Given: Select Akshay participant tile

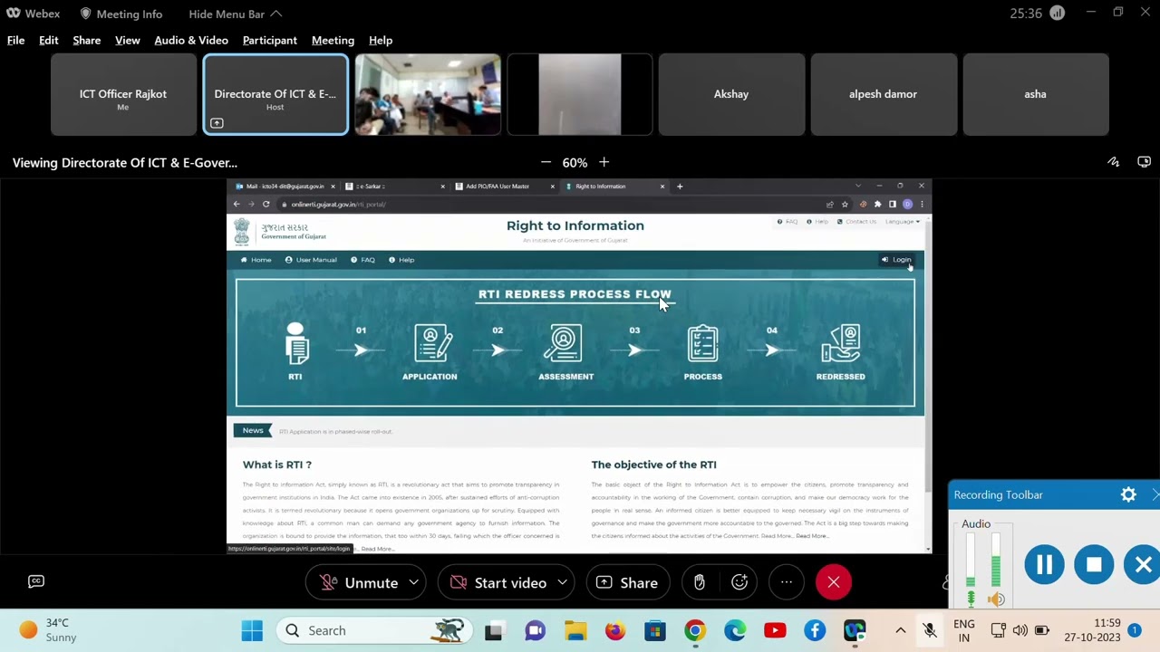Looking at the screenshot, I should (x=731, y=94).
